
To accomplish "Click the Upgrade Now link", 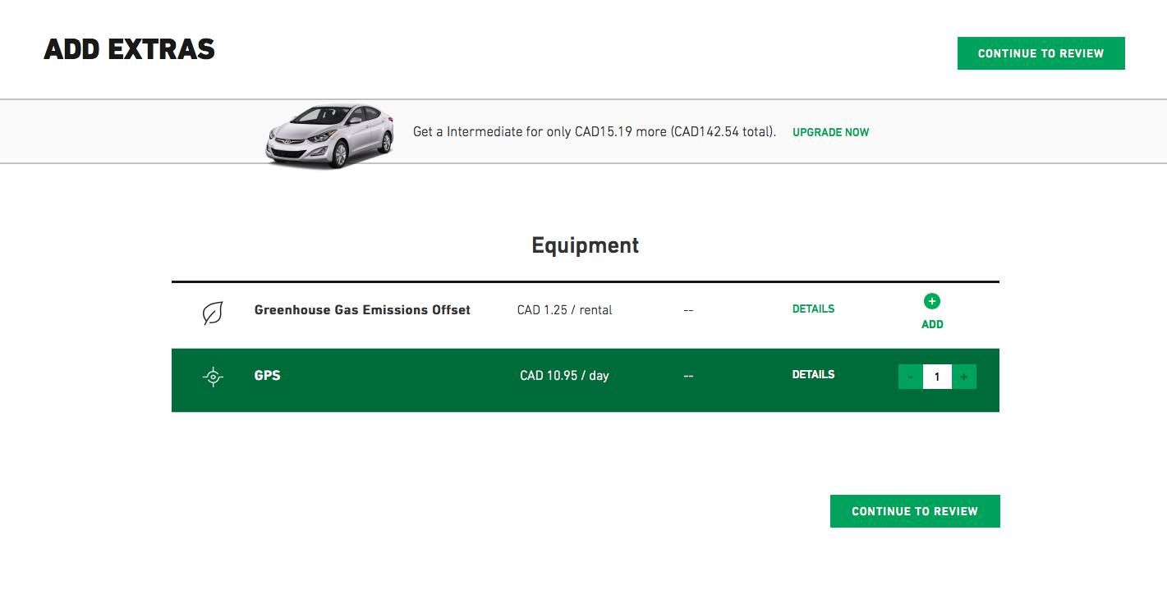I will coord(830,132).
